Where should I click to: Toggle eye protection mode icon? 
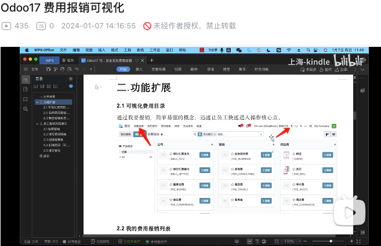[x=237, y=241]
